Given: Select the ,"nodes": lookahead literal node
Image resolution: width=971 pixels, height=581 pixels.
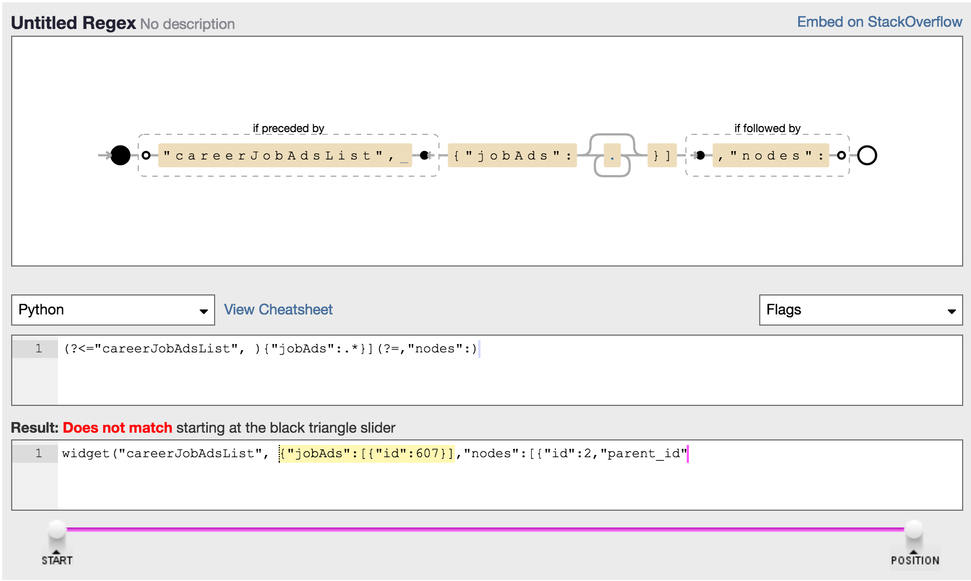Looking at the screenshot, I should [770, 156].
